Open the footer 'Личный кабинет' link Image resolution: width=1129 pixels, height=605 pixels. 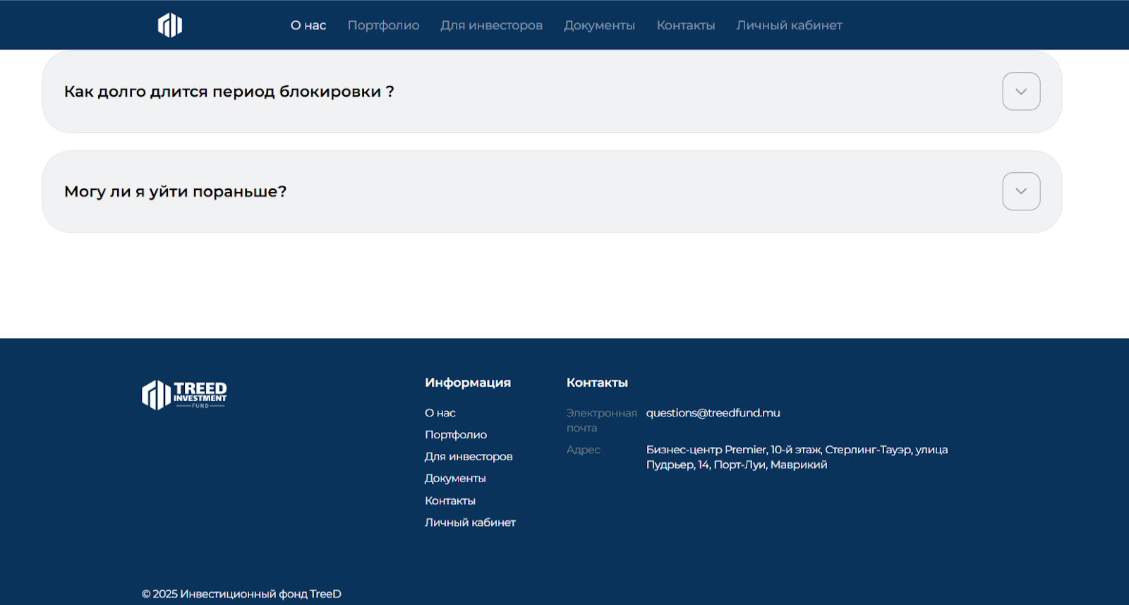point(470,522)
